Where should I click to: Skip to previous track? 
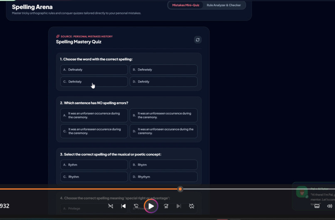pyautogui.click(x=123, y=206)
